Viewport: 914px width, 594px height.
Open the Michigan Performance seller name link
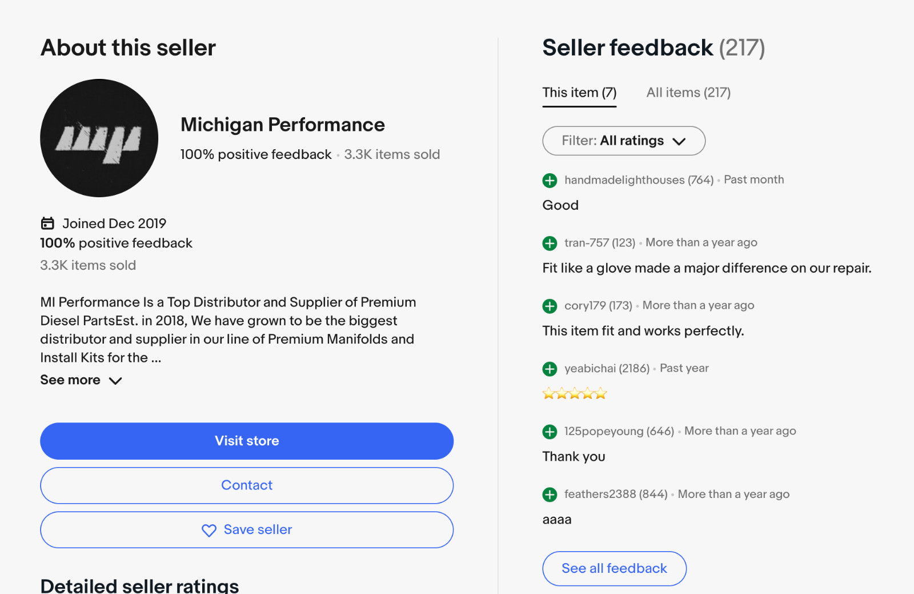(x=283, y=125)
